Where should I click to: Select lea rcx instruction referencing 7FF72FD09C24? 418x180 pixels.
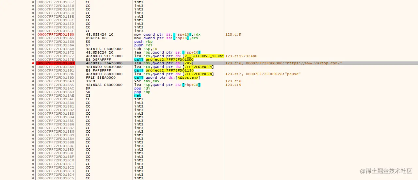click(x=174, y=67)
